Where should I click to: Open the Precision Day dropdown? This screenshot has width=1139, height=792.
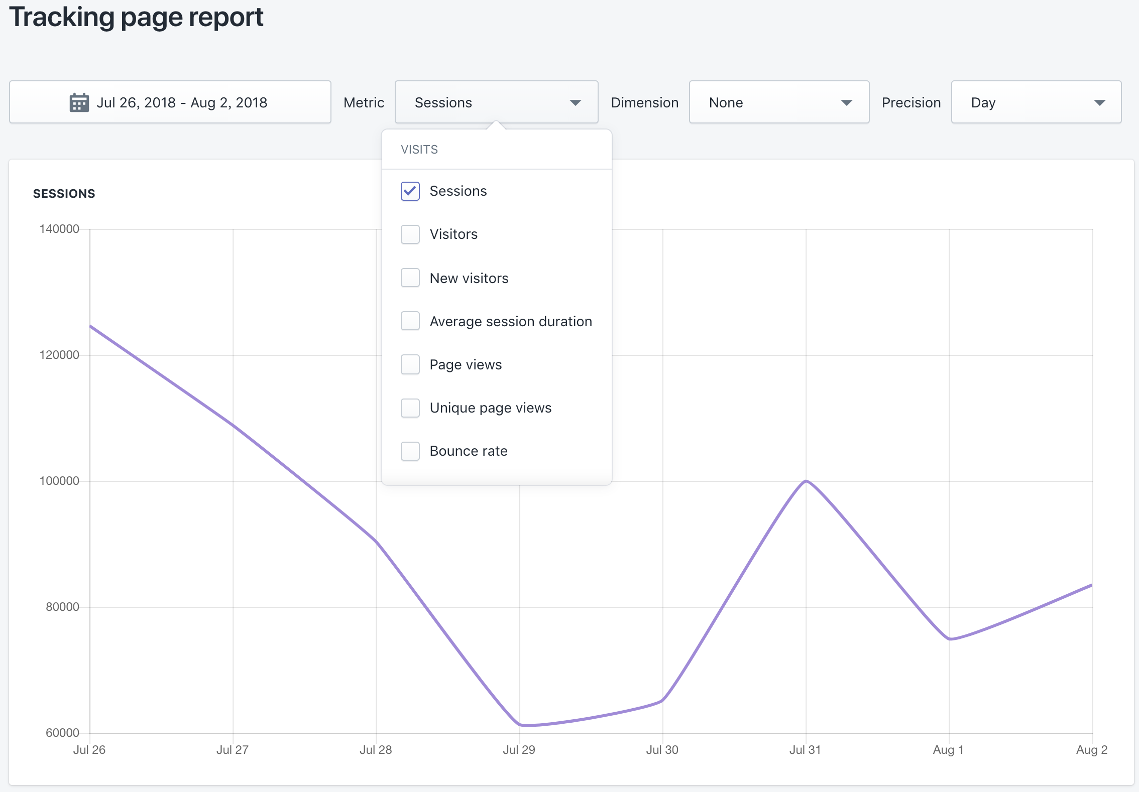point(1024,102)
